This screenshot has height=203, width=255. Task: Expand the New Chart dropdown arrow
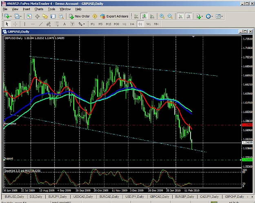[11, 16]
